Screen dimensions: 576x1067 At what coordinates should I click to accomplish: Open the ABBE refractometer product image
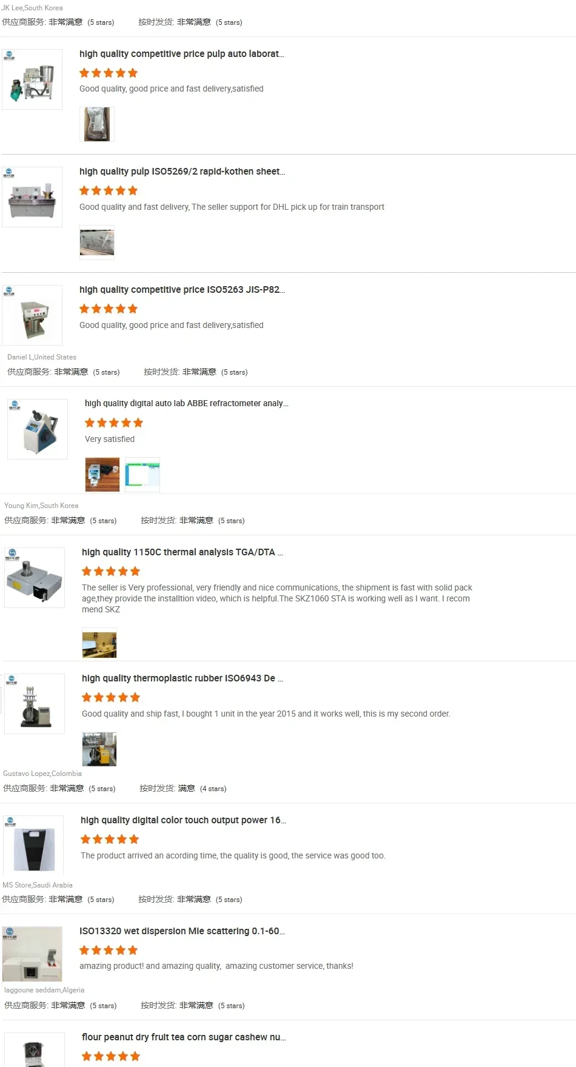tap(38, 429)
